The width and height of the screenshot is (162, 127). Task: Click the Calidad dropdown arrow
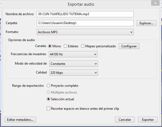coord(95,73)
